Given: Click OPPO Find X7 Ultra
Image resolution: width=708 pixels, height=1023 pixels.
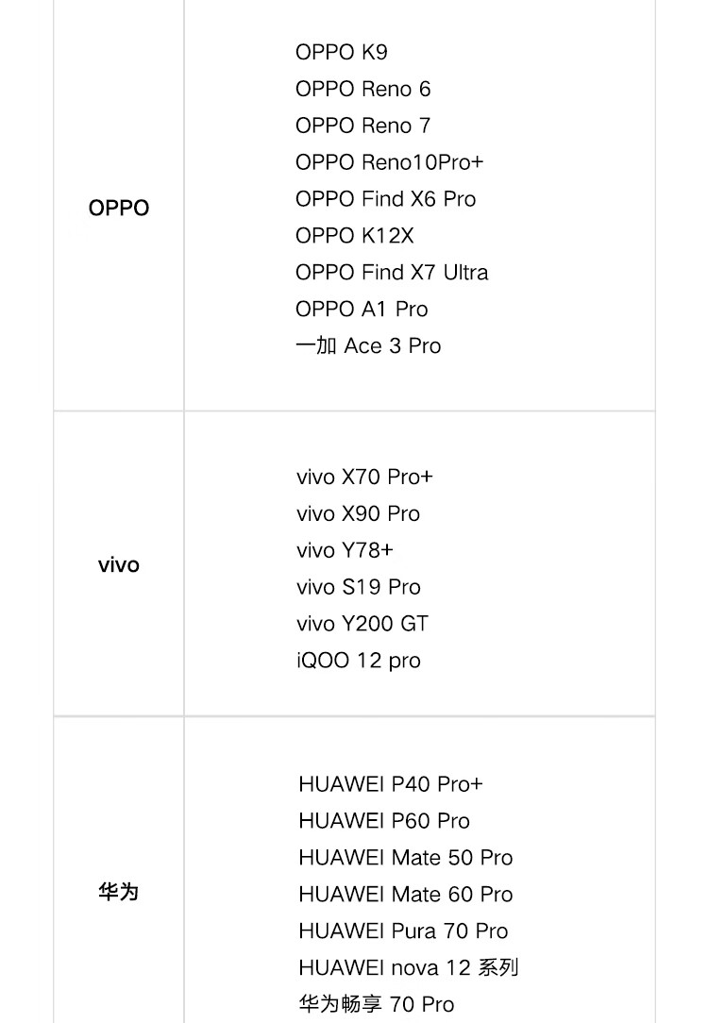Looking at the screenshot, I should coord(392,272).
